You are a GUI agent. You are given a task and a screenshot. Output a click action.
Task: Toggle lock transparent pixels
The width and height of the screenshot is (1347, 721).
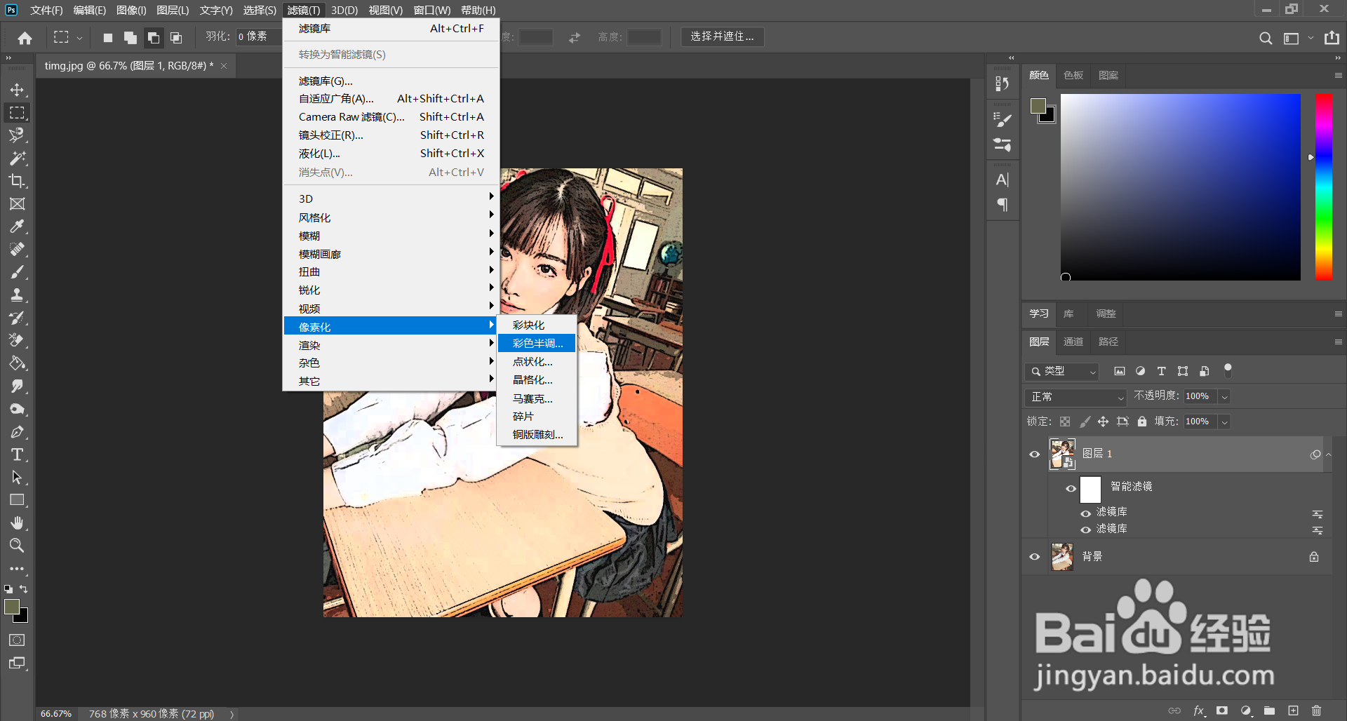pos(1065,422)
